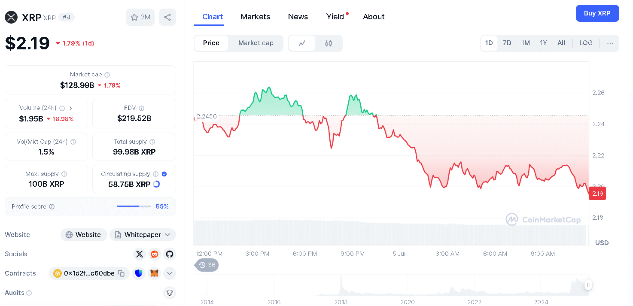Open the Reddit social link

155,254
